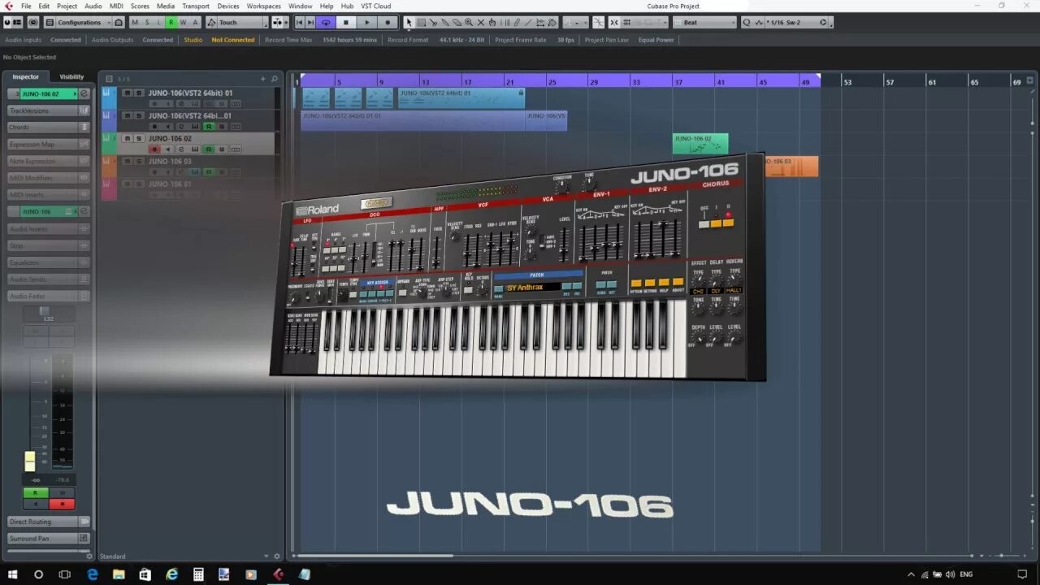The width and height of the screenshot is (1040, 585).
Task: Toggle Write Automation on JUNO-106 02 track
Action: 222,149
